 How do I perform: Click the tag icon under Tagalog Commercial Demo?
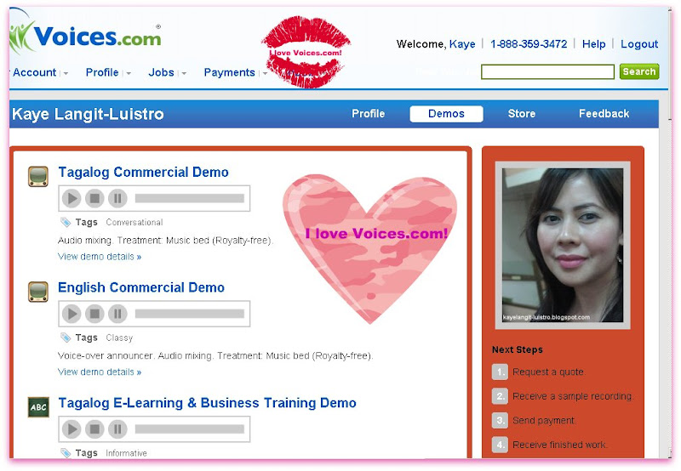tap(66, 223)
